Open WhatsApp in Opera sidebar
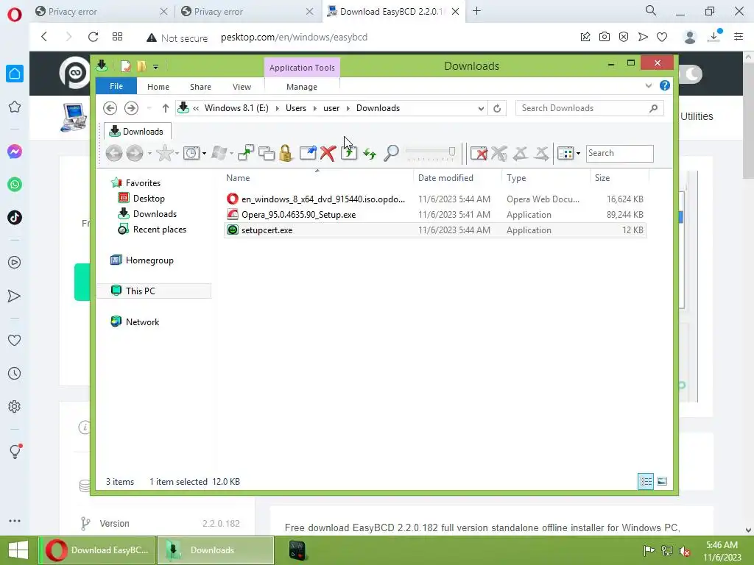This screenshot has height=565, width=754. point(15,185)
